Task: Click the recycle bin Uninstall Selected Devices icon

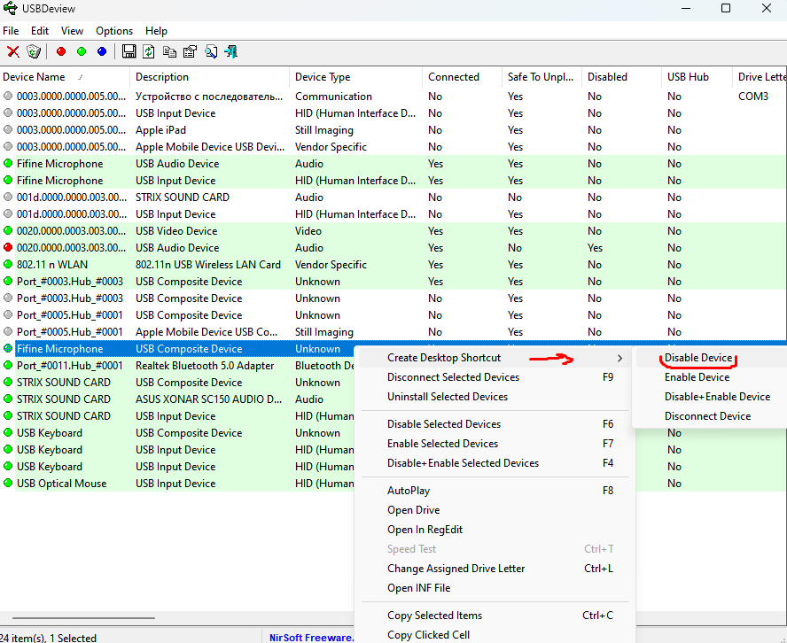Action: [x=34, y=51]
